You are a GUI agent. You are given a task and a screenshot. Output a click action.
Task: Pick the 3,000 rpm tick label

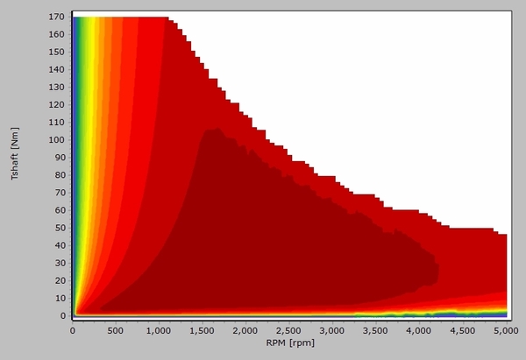tap(331, 331)
